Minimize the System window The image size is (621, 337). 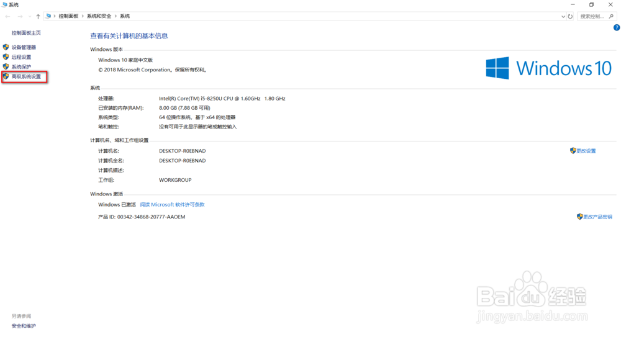573,5
